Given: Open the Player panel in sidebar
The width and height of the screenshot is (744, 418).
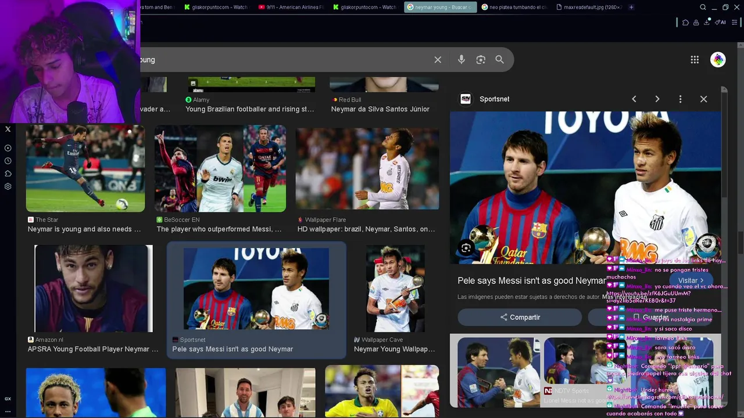Looking at the screenshot, I should [x=8, y=148].
